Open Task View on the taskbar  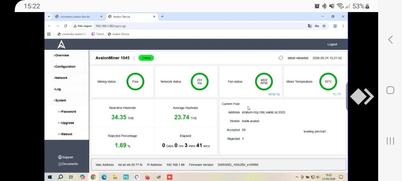pos(71,177)
